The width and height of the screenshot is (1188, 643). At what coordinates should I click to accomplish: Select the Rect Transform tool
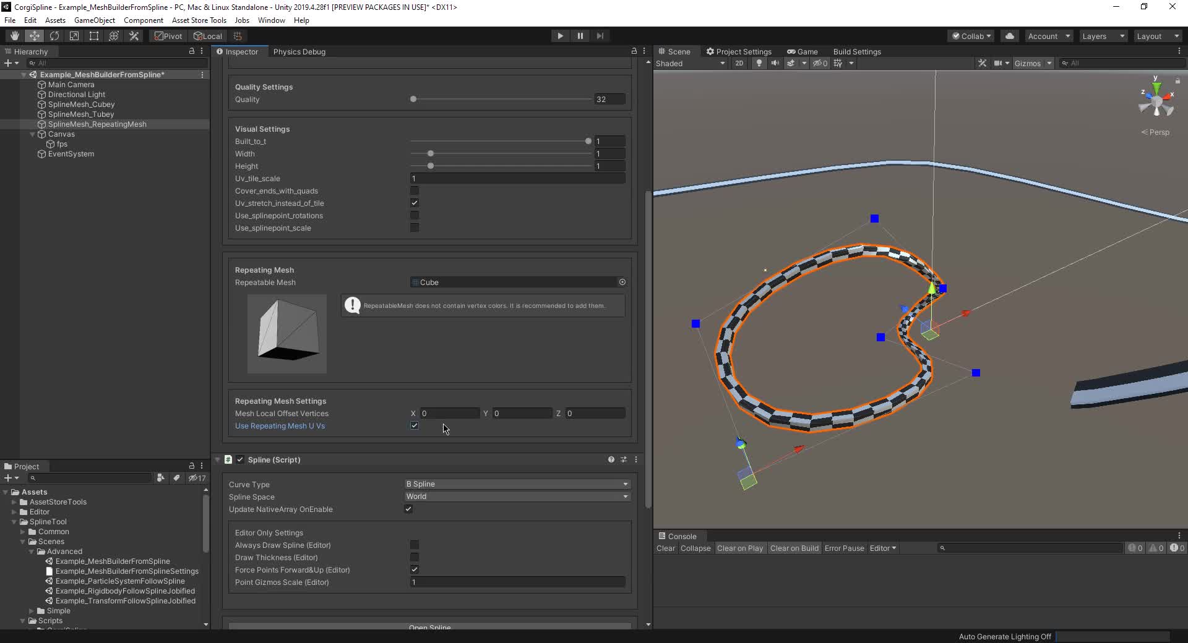coord(94,36)
